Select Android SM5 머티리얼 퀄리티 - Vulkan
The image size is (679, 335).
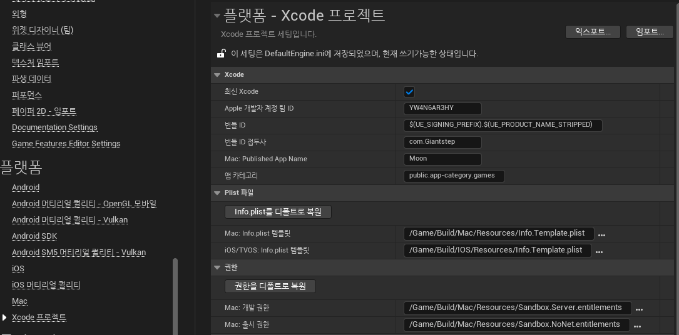[79, 252]
